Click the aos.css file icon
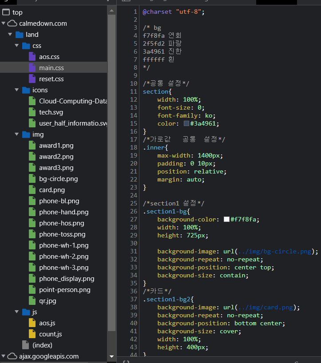The height and width of the screenshot is (363, 321). pyautogui.click(x=32, y=57)
